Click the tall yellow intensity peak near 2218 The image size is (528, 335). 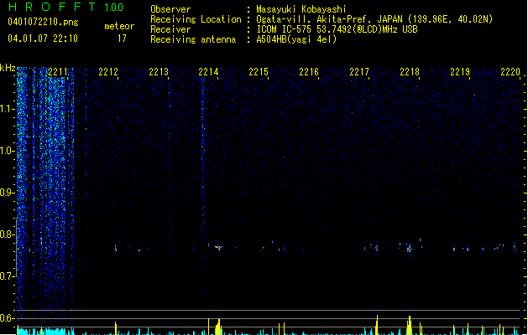[x=409, y=325]
